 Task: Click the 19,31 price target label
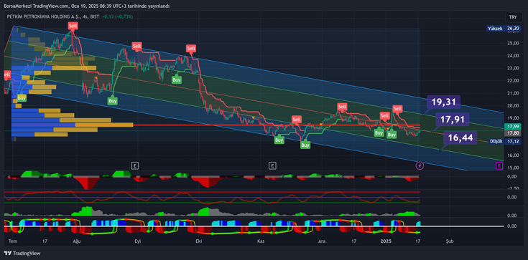pos(443,102)
